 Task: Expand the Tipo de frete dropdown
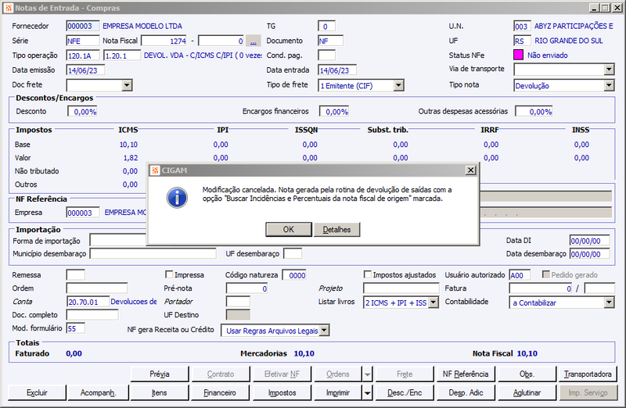point(398,85)
